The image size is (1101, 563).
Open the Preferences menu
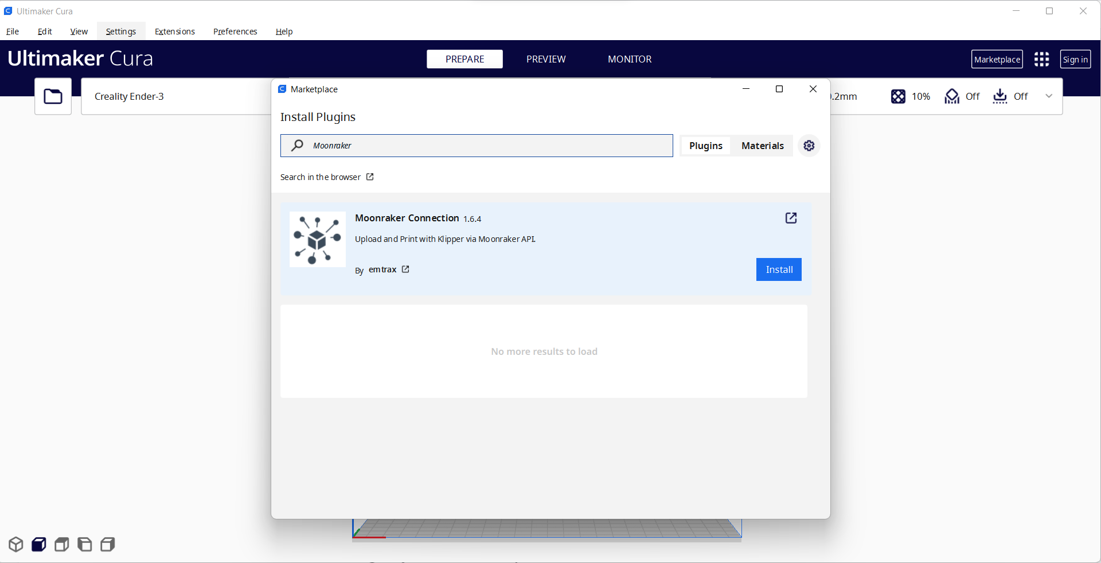click(235, 32)
